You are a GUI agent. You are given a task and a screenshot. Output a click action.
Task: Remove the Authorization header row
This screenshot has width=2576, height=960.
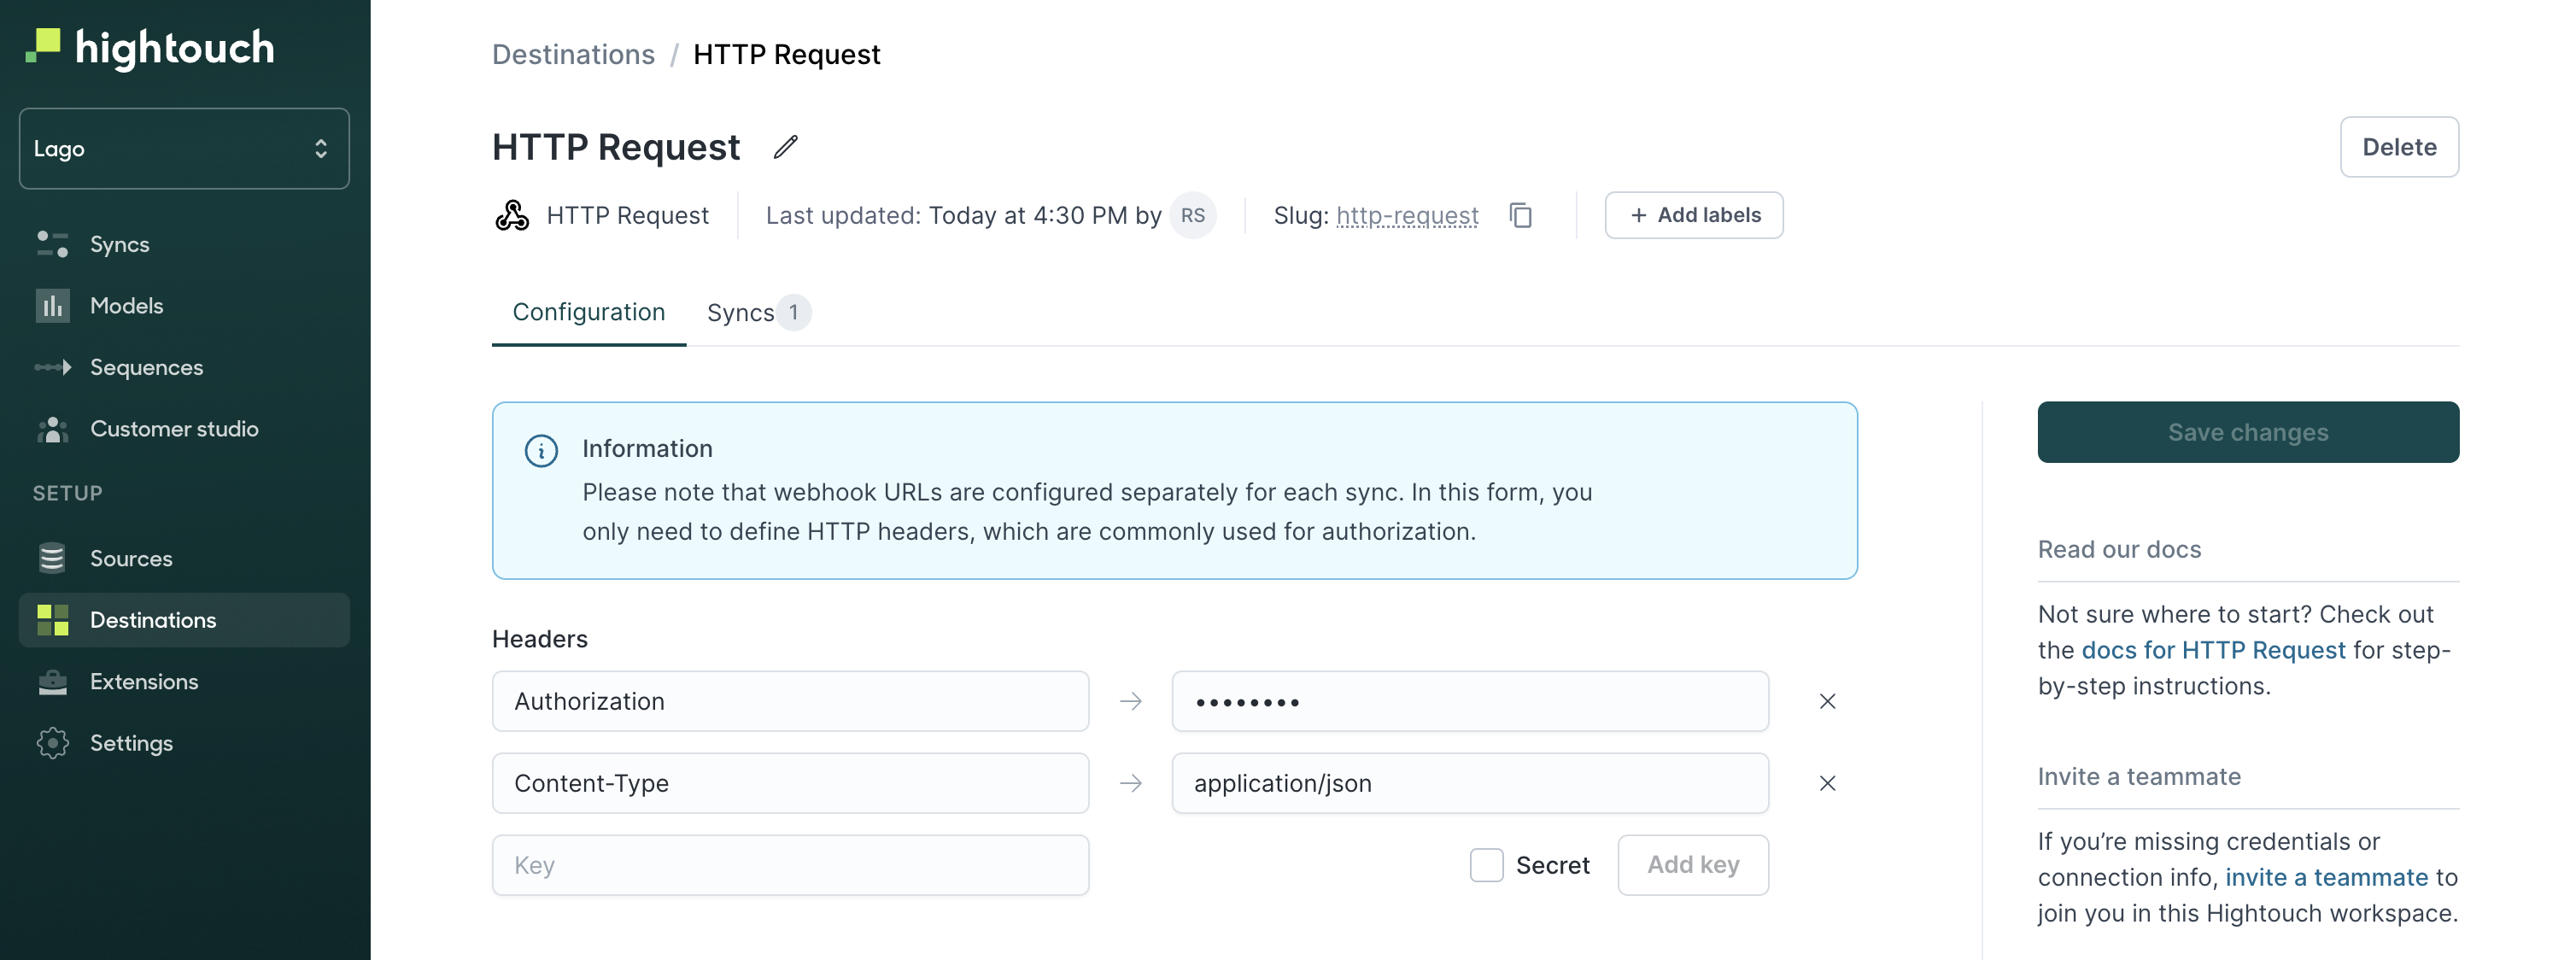[x=1827, y=702]
